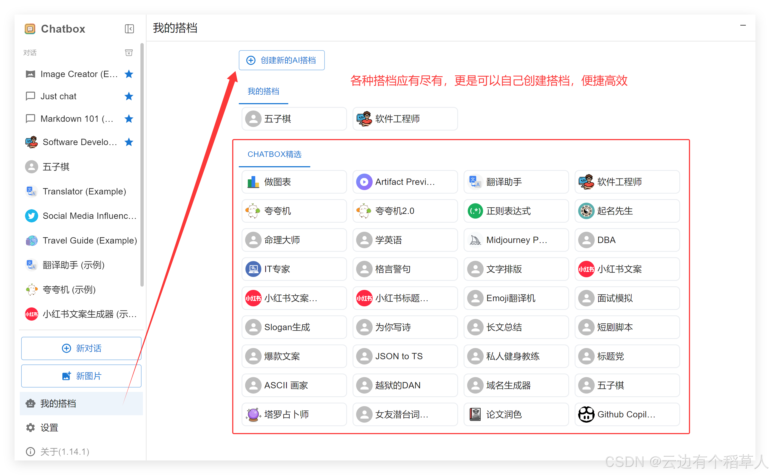Click the 新图片 button
Viewport: 770px width, 475px height.
coord(81,376)
